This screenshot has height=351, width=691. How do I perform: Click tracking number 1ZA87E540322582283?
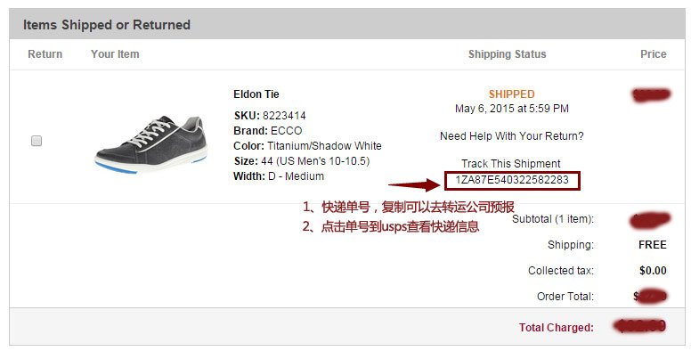click(x=512, y=180)
